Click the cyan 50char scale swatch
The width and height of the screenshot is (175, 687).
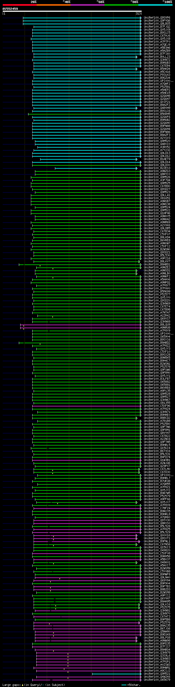(124, 685)
